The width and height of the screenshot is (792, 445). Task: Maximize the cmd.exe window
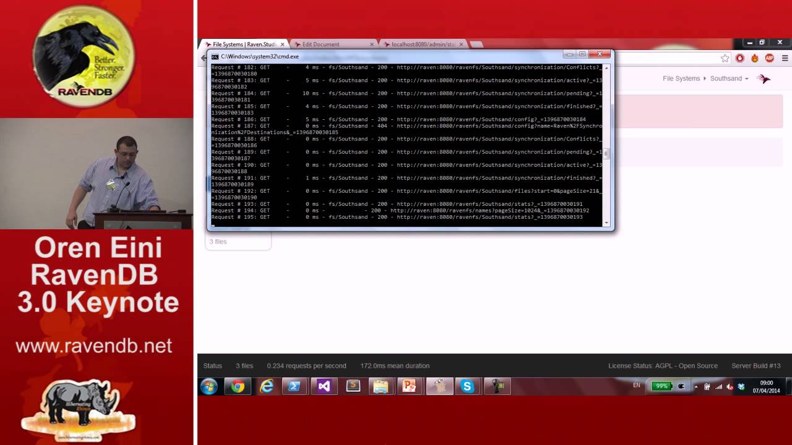pyautogui.click(x=582, y=54)
